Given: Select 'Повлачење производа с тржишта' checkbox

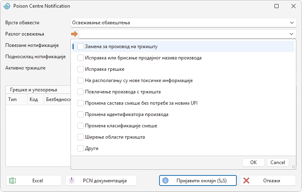Looking at the screenshot, I should coord(81,92).
